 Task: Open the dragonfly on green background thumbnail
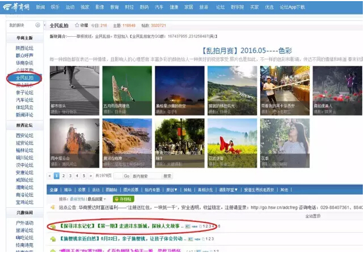click(127, 91)
